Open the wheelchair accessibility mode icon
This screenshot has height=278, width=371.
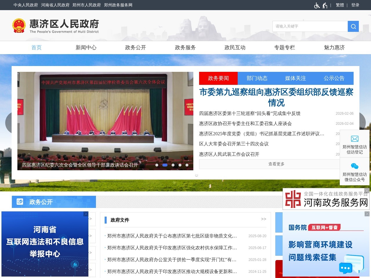[x=317, y=5]
